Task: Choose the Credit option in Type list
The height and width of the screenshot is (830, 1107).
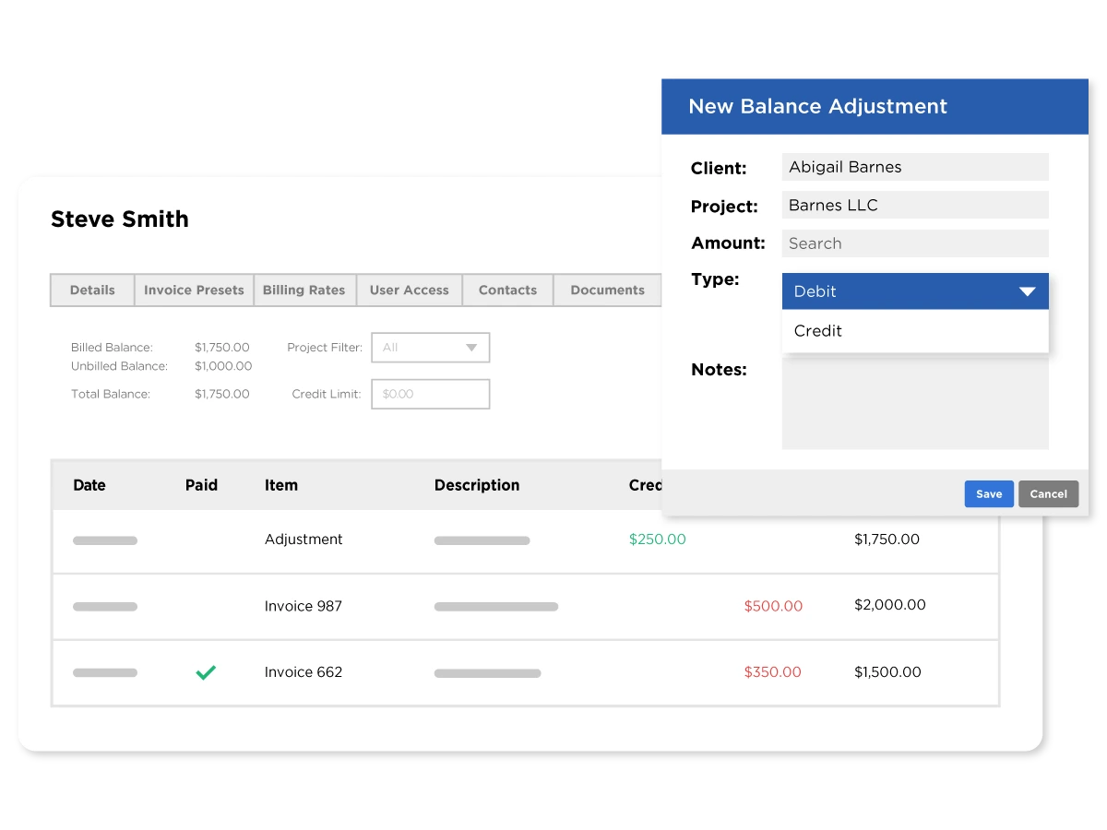Action: click(915, 331)
